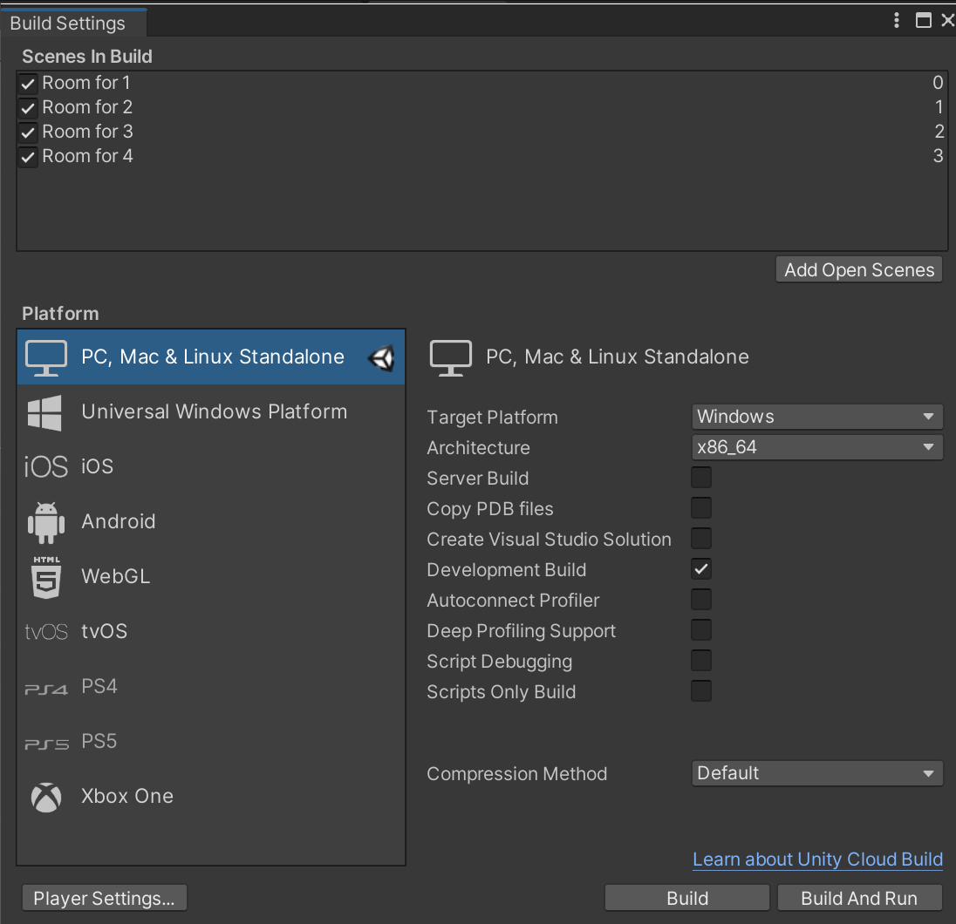Viewport: 956px width, 924px height.
Task: Open the Target Platform dropdown
Action: (817, 417)
